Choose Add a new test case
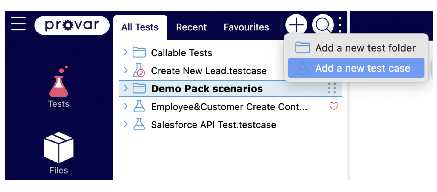Screen dimensions: 437x192 click(356, 68)
